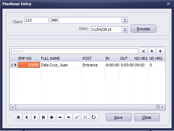Focus the Search input field
This screenshot has height=131, width=174.
(x=75, y=51)
